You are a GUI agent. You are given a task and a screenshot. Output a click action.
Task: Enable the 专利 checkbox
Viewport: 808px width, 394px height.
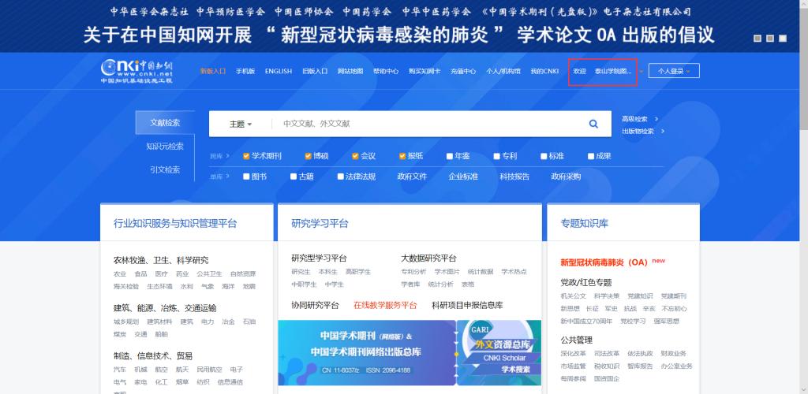coord(496,156)
